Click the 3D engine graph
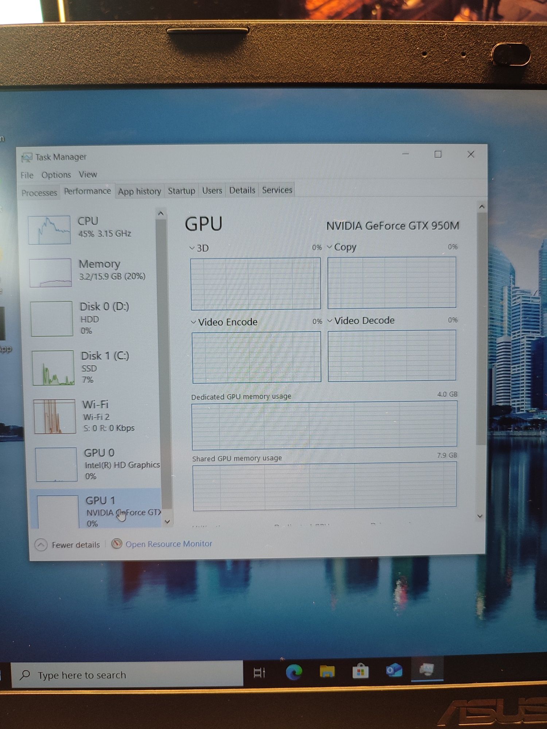The width and height of the screenshot is (547, 729). pyautogui.click(x=256, y=284)
